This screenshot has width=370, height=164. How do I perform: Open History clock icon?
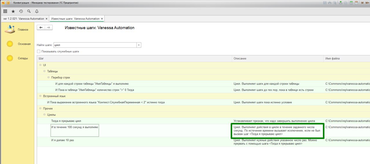[21, 11]
